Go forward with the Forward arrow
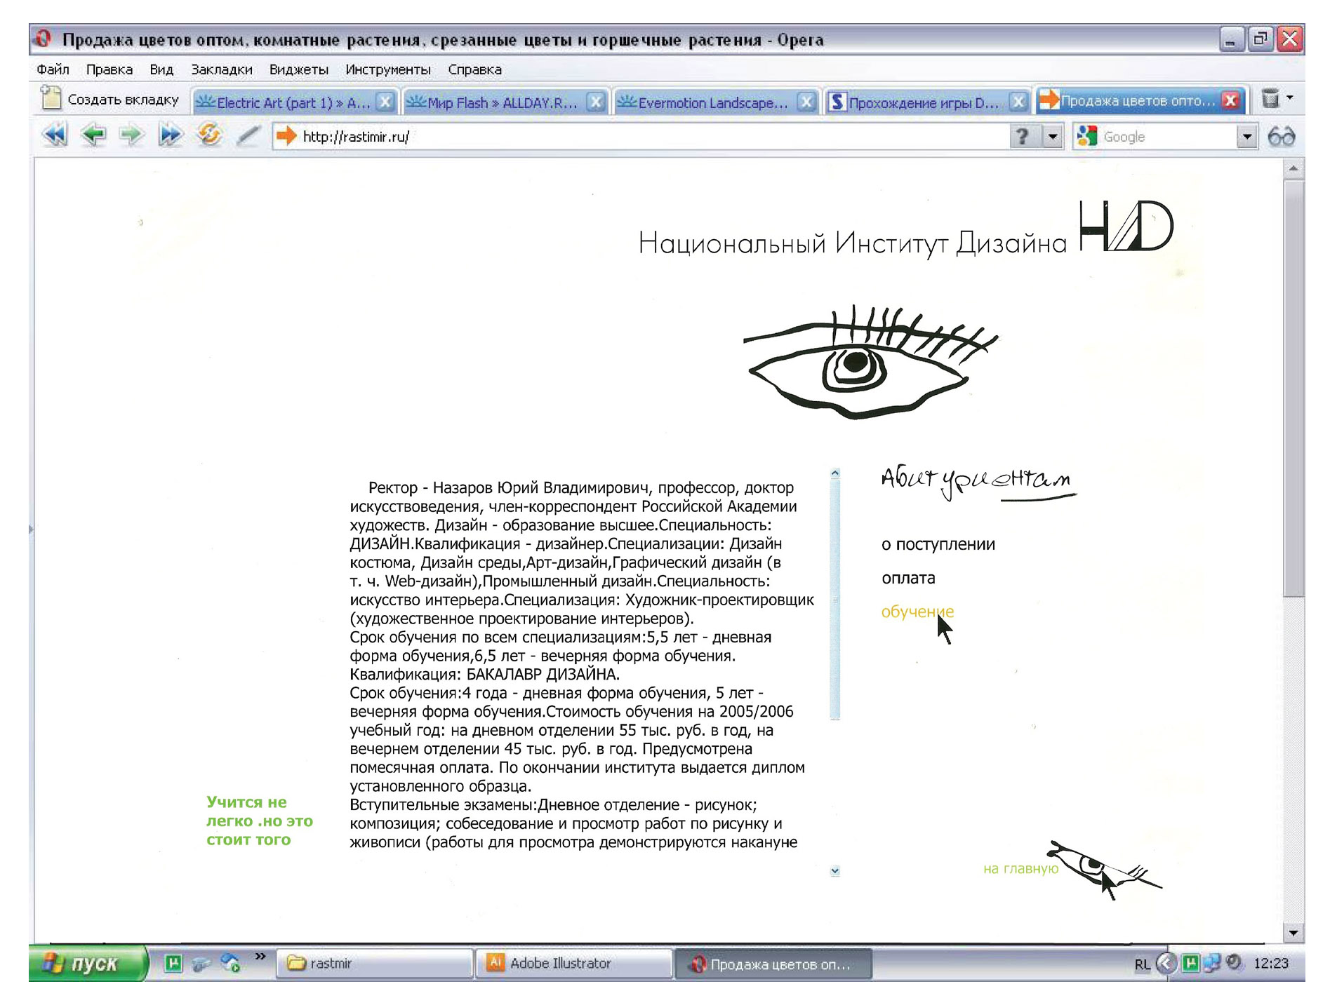Screen dimensions: 1337x1005 [131, 135]
